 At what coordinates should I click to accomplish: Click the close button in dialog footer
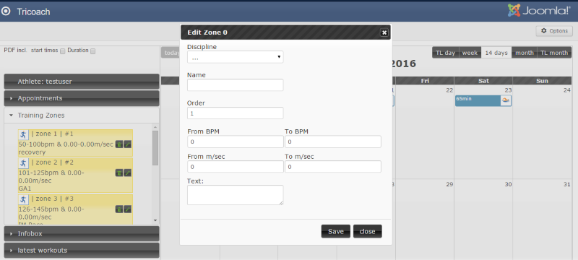(x=368, y=231)
